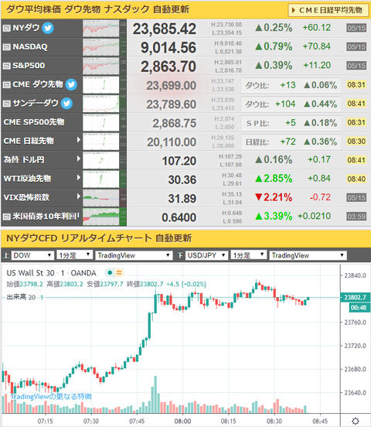Open the upper DOW symbol dropdown

point(32,255)
